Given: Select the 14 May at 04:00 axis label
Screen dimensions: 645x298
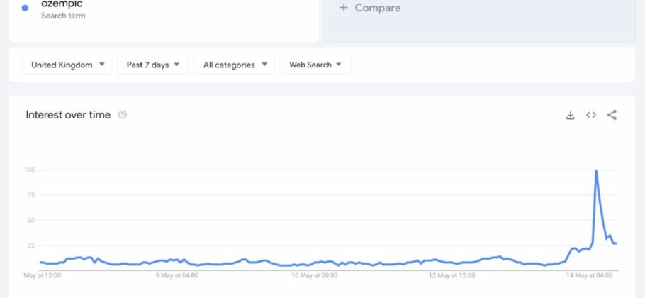Looking at the screenshot, I should tap(590, 275).
